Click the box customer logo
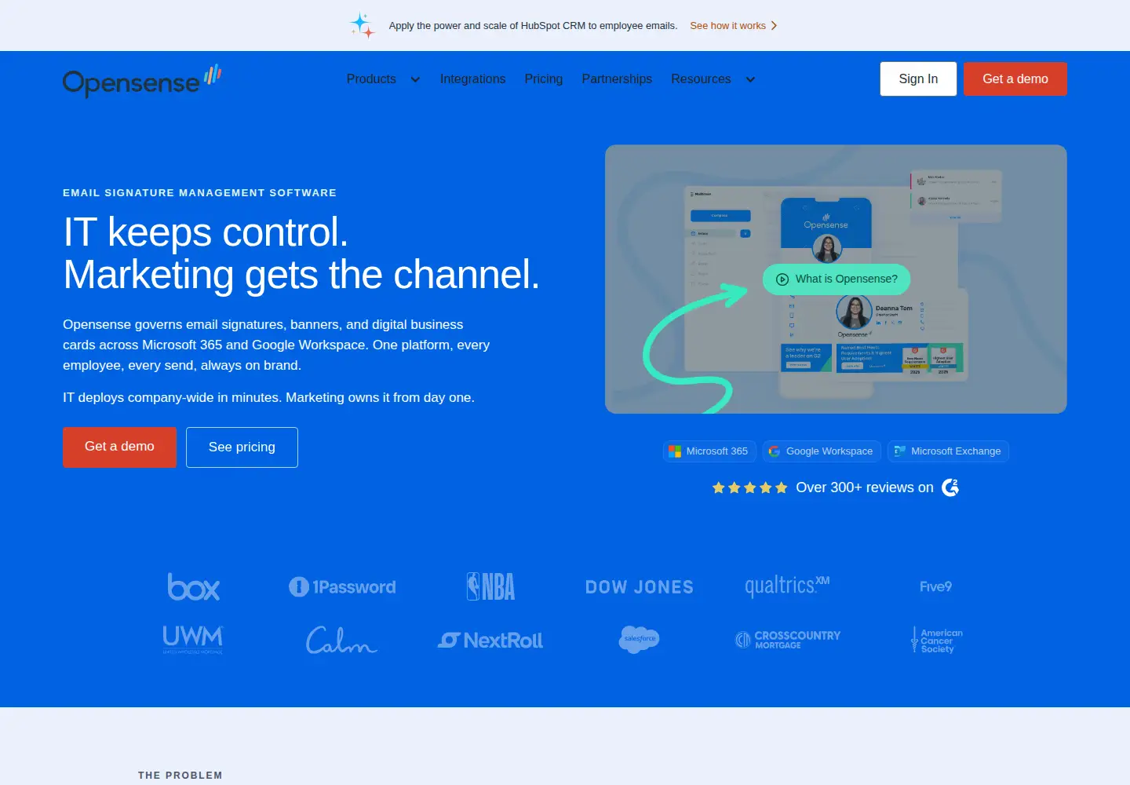The height and width of the screenshot is (785, 1130). coord(194,586)
